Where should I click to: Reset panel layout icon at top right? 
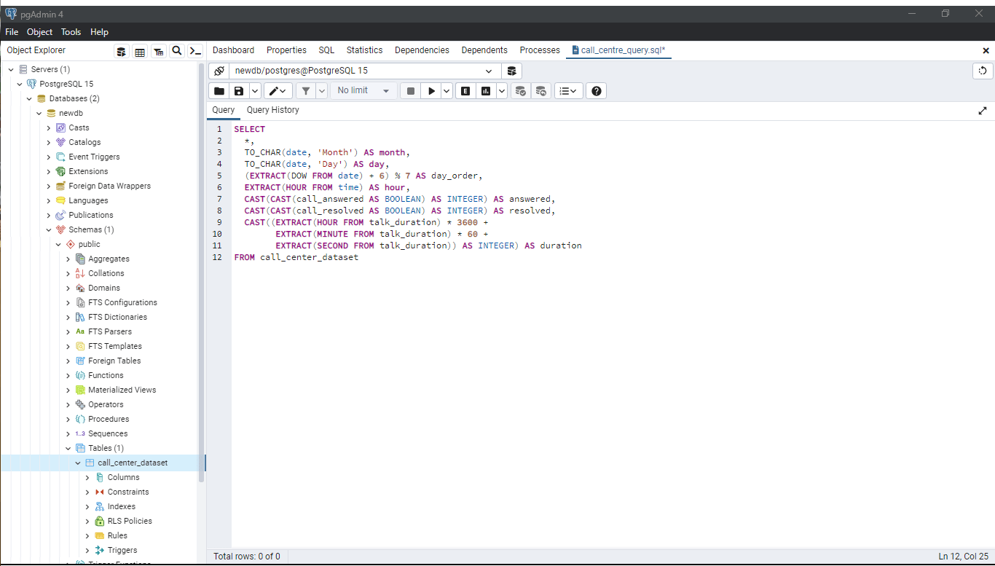point(983,71)
